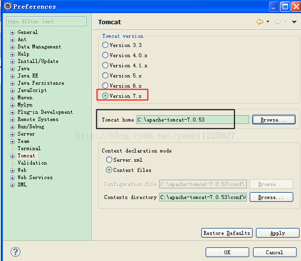Focus the type filter text field

(46, 21)
